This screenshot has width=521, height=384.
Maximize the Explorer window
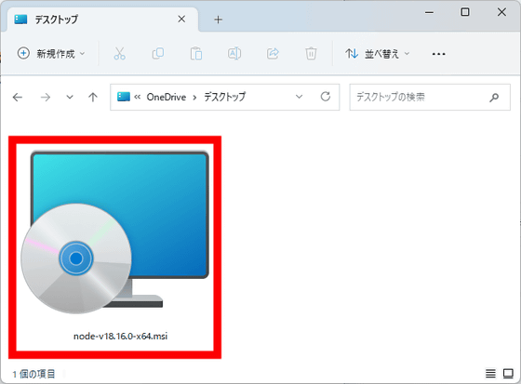[x=465, y=12]
